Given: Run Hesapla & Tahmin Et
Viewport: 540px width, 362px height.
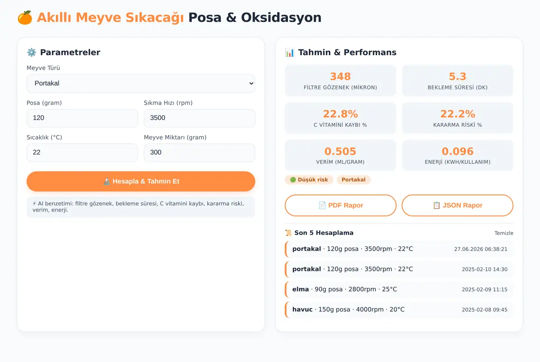Looking at the screenshot, I should 141,181.
